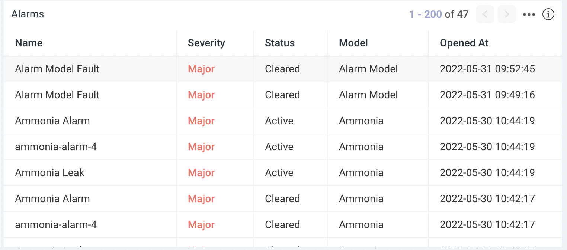Click the info circle icon
The height and width of the screenshot is (250, 567).
548,14
